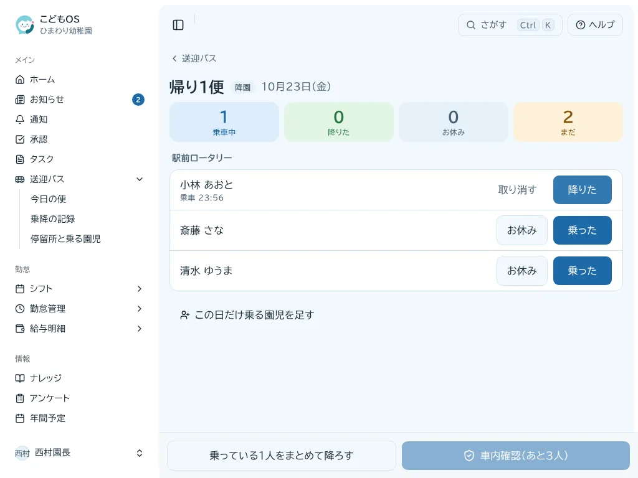Click the date 10月23日(金)
638x478 pixels.
click(x=296, y=87)
